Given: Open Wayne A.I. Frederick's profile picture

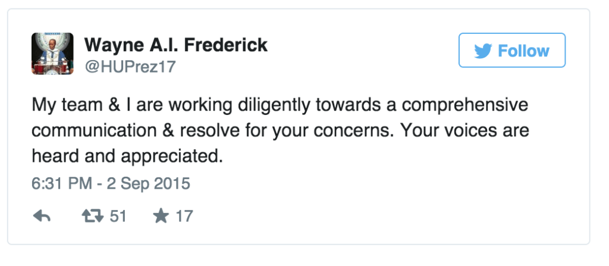Looking at the screenshot, I should point(52,54).
